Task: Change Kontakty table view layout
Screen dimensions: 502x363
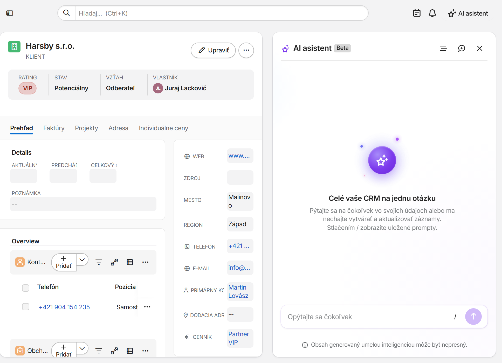Action: [130, 262]
